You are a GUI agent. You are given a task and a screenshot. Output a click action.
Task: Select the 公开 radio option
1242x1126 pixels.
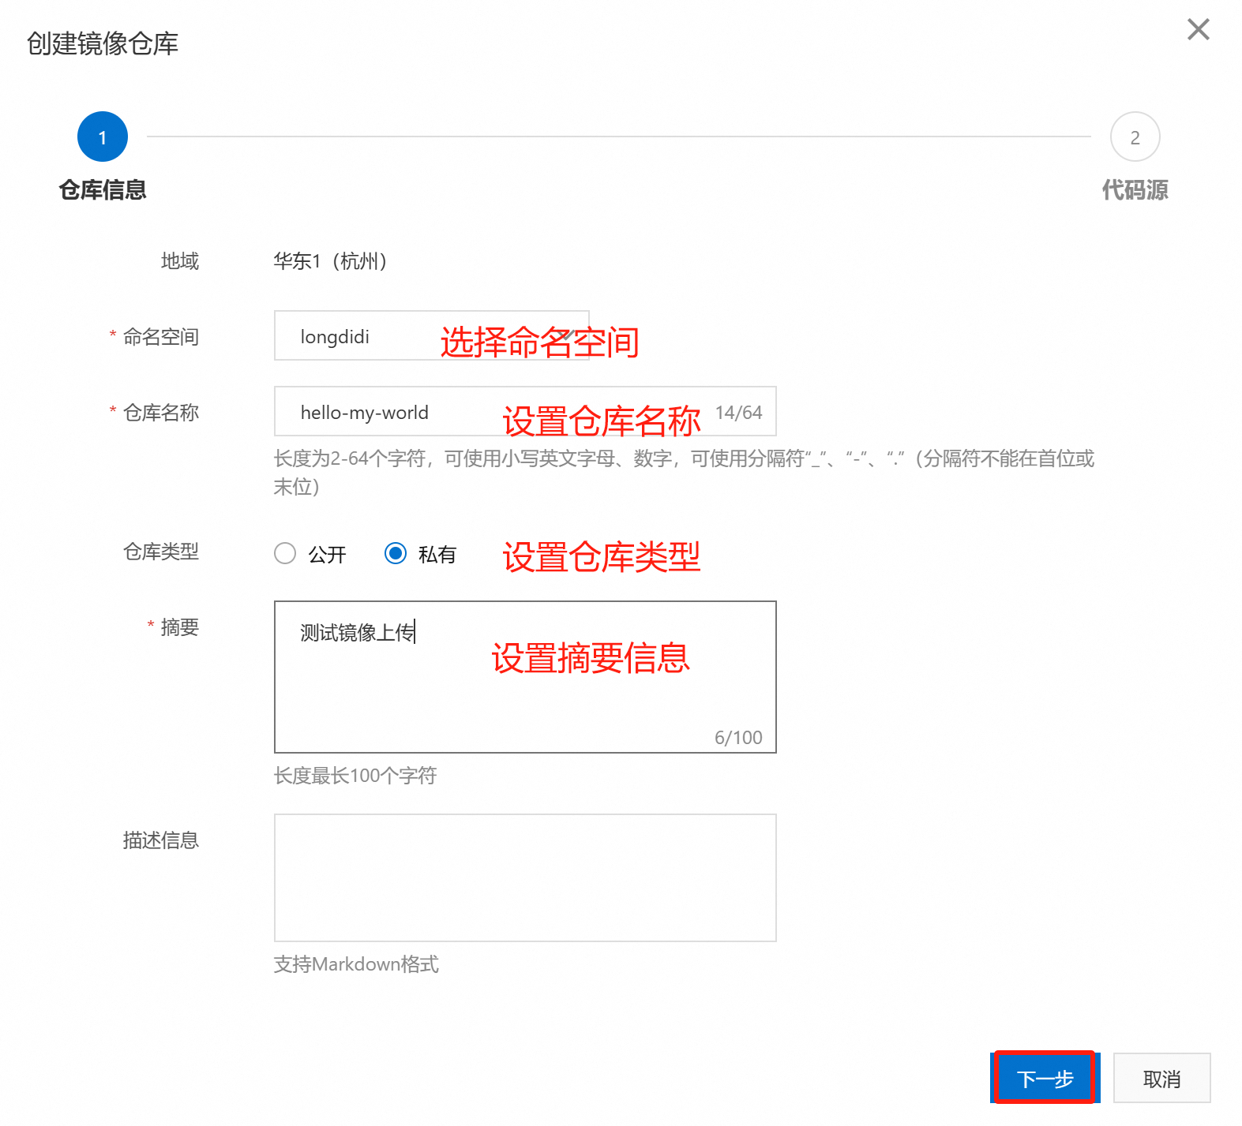pyautogui.click(x=285, y=553)
